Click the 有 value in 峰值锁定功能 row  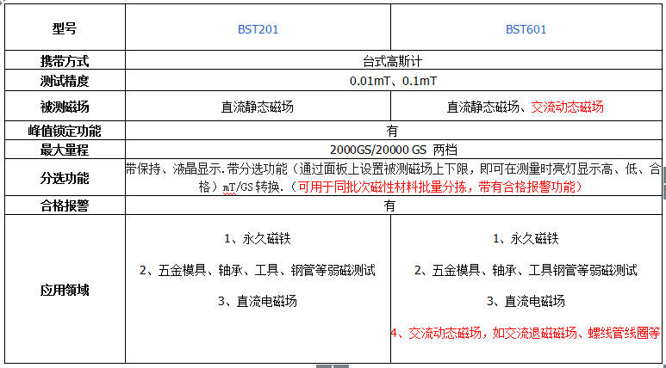pyautogui.click(x=392, y=131)
